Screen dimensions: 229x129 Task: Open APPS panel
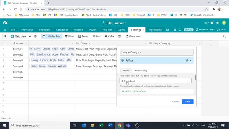pos(221,30)
